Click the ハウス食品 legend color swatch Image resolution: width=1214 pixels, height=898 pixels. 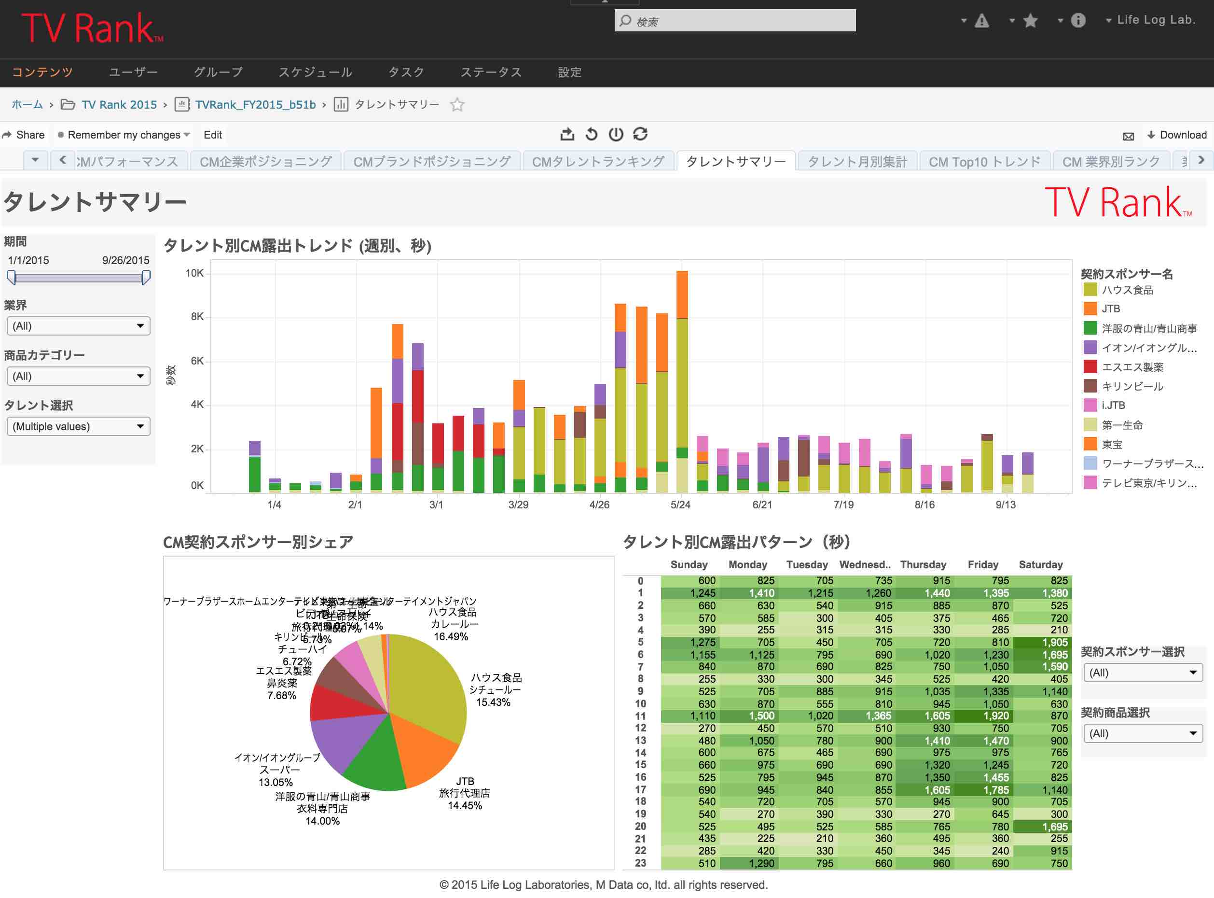coord(1090,289)
